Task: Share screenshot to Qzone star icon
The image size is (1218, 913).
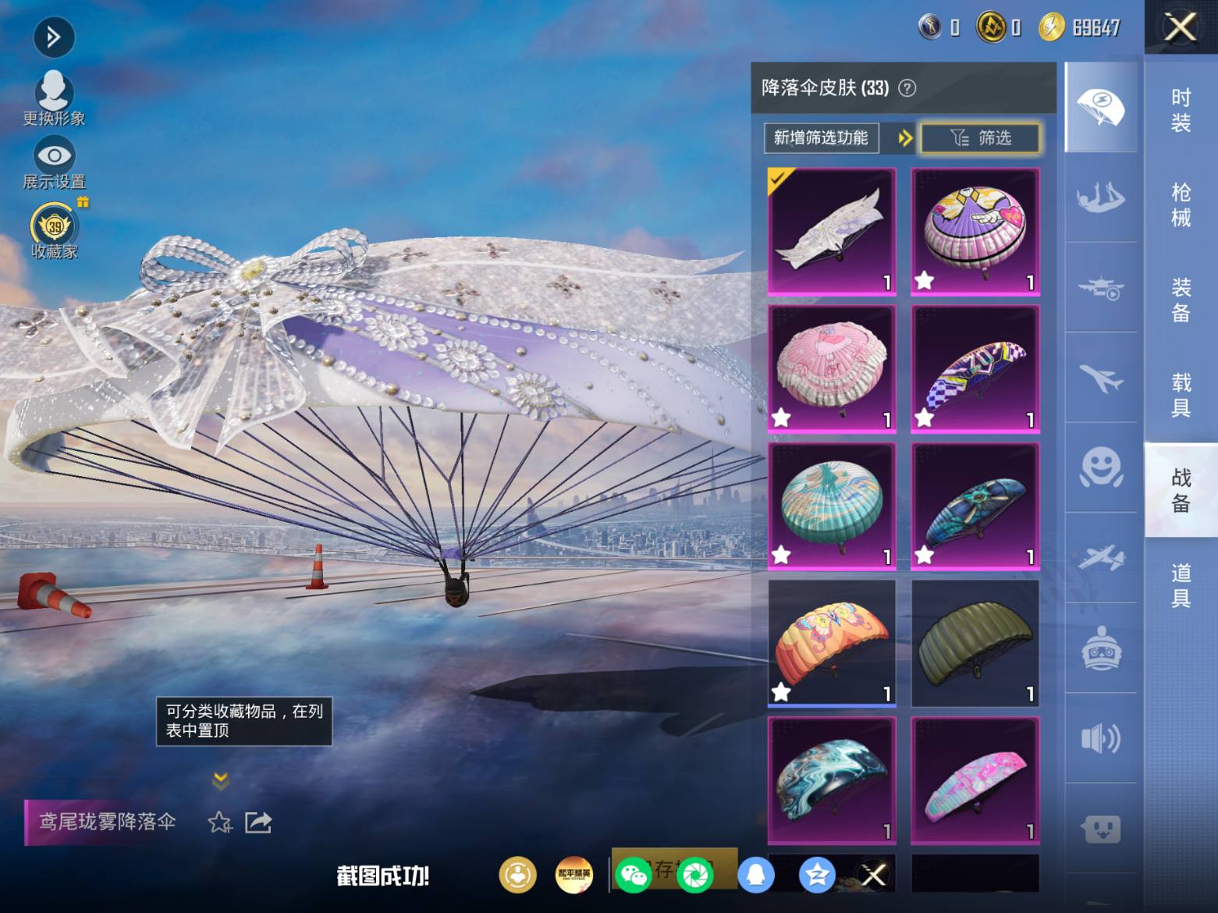Action: coord(817,875)
